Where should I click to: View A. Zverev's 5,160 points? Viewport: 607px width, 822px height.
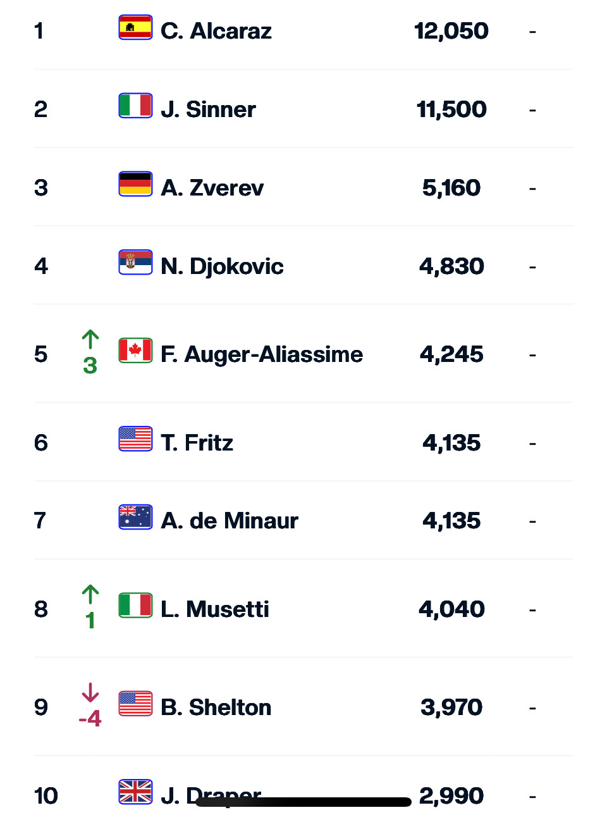tap(451, 188)
